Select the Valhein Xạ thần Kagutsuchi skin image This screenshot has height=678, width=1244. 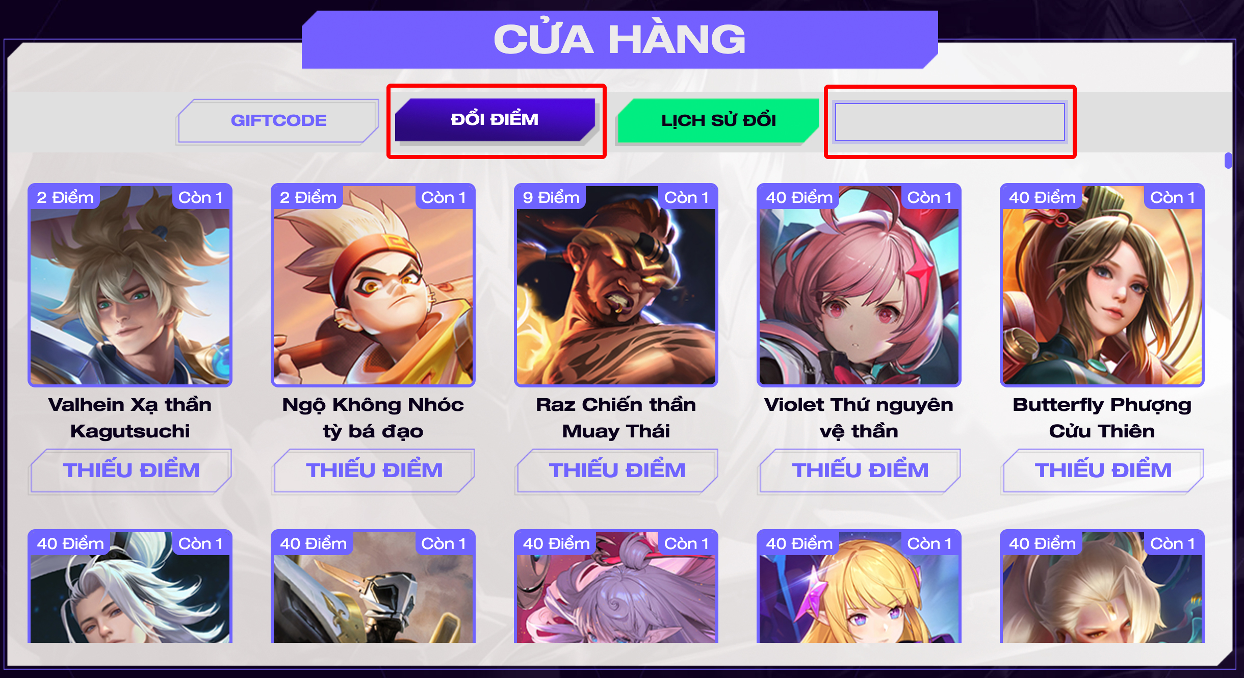click(x=130, y=285)
